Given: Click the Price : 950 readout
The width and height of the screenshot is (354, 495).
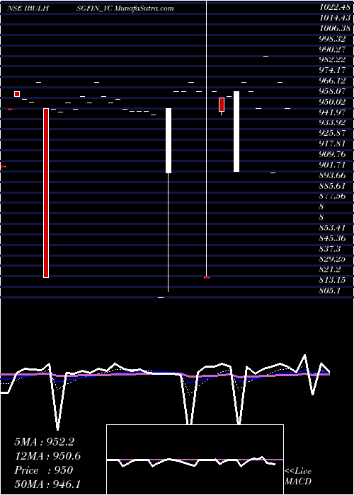Looking at the screenshot, I should click(x=44, y=470).
